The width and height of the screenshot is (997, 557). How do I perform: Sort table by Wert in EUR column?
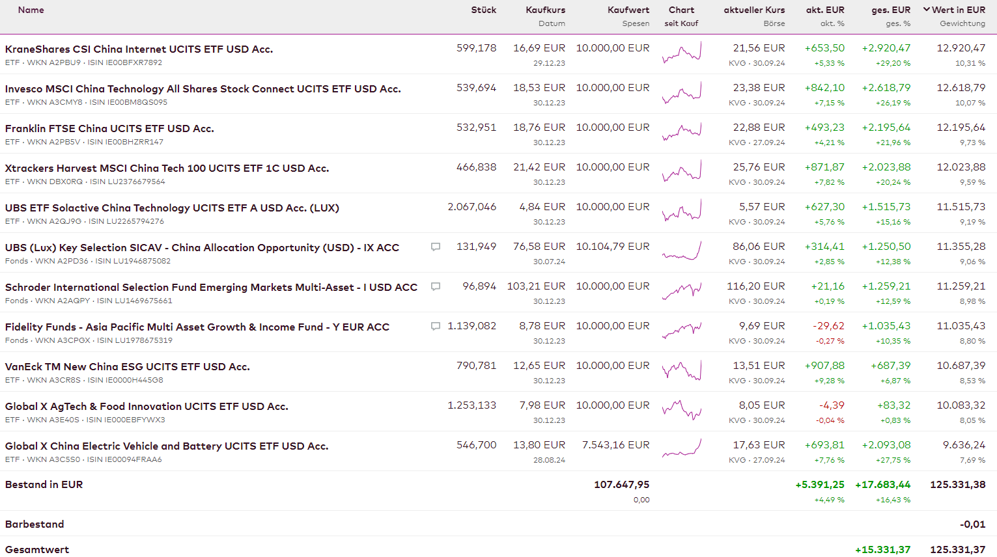958,10
